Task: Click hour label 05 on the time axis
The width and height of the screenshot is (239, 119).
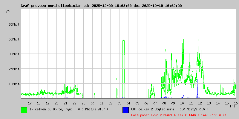Action: coord(137,103)
